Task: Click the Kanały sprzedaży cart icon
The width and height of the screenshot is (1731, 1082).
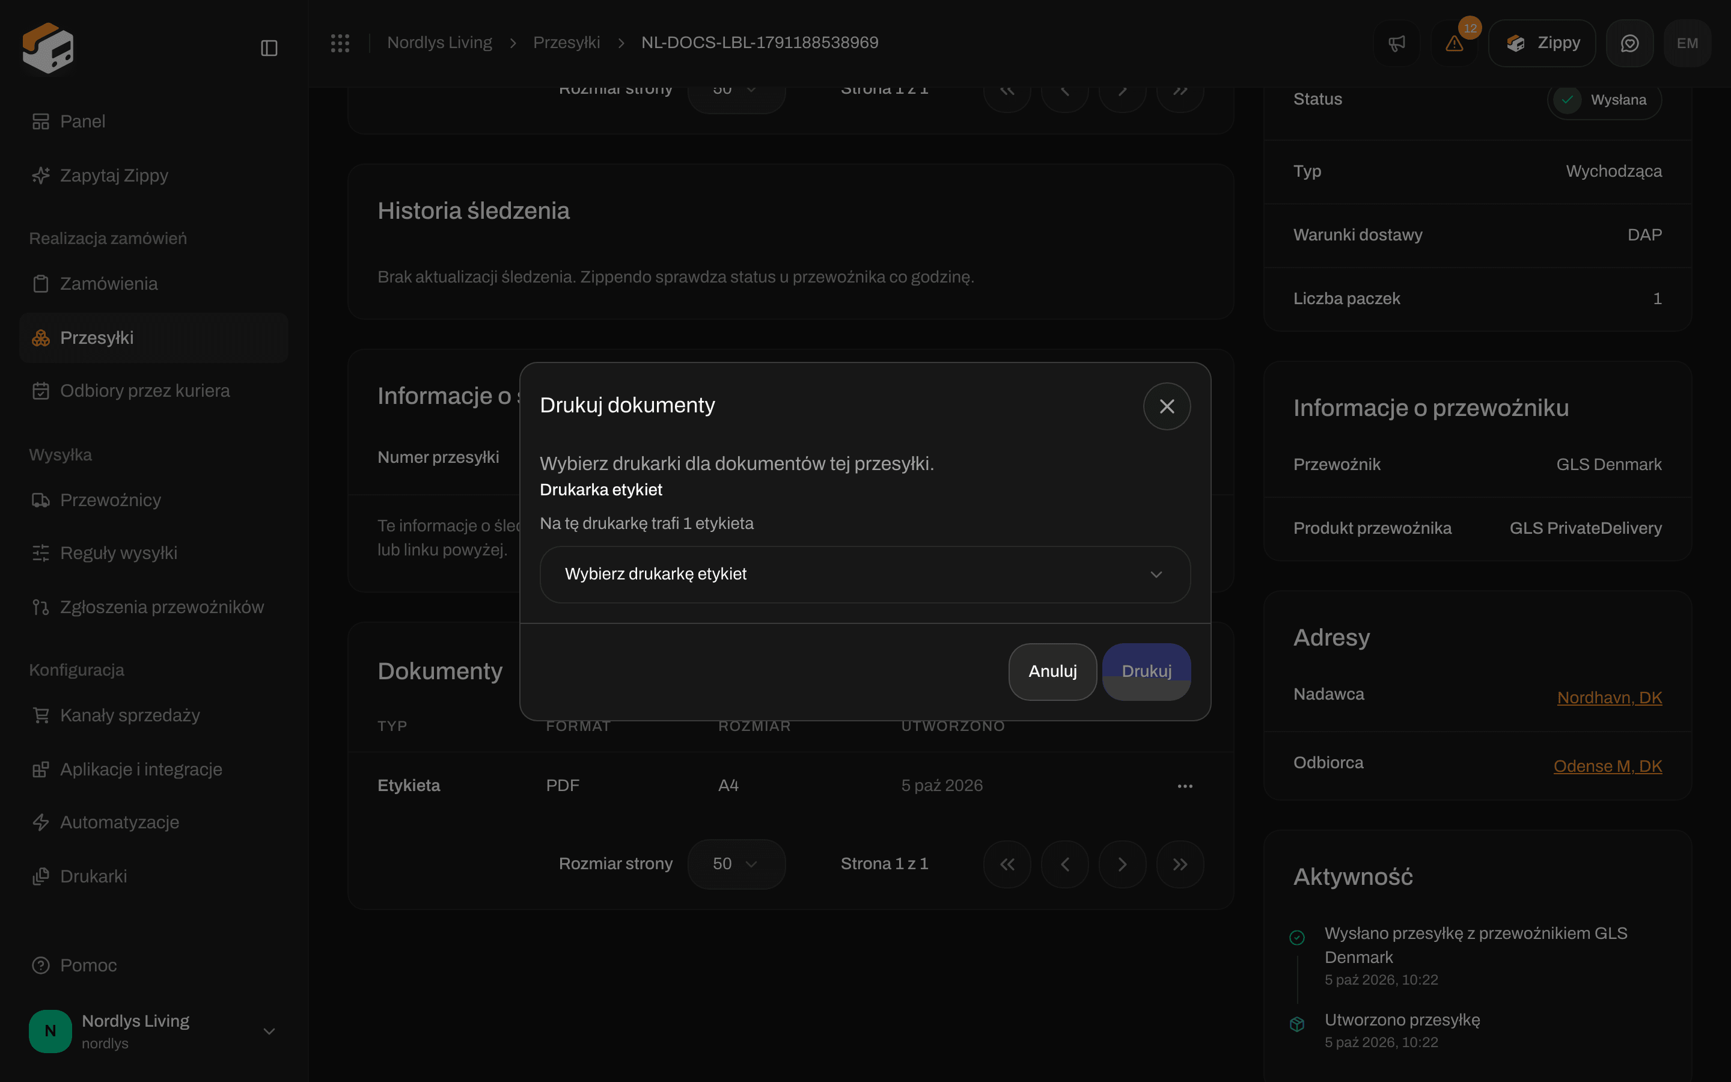Action: 41,715
